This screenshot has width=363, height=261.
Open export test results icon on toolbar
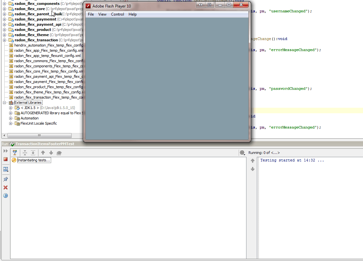pos(59,153)
